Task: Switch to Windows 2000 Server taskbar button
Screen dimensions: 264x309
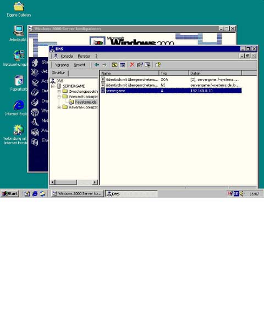Action: (x=78, y=194)
